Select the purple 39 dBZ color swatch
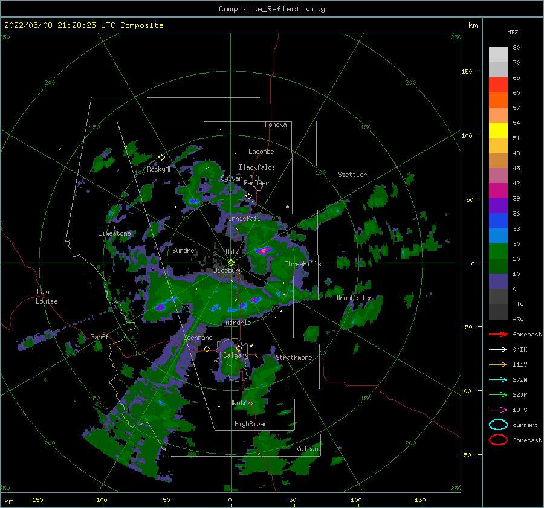The image size is (544, 508). pos(498,205)
